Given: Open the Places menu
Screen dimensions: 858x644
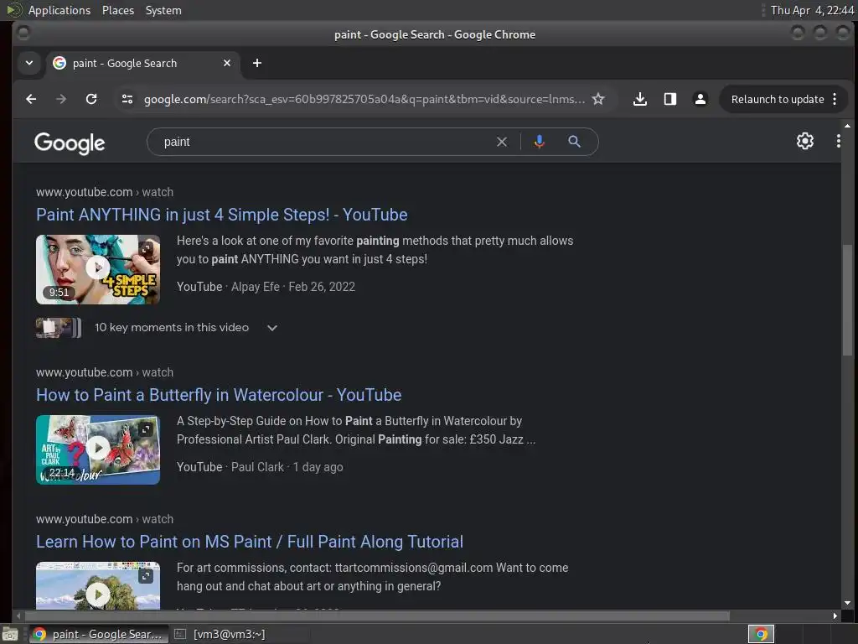Looking at the screenshot, I should (x=117, y=10).
